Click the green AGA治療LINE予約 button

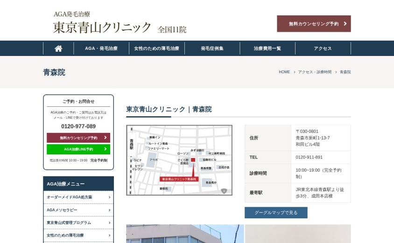(x=78, y=149)
